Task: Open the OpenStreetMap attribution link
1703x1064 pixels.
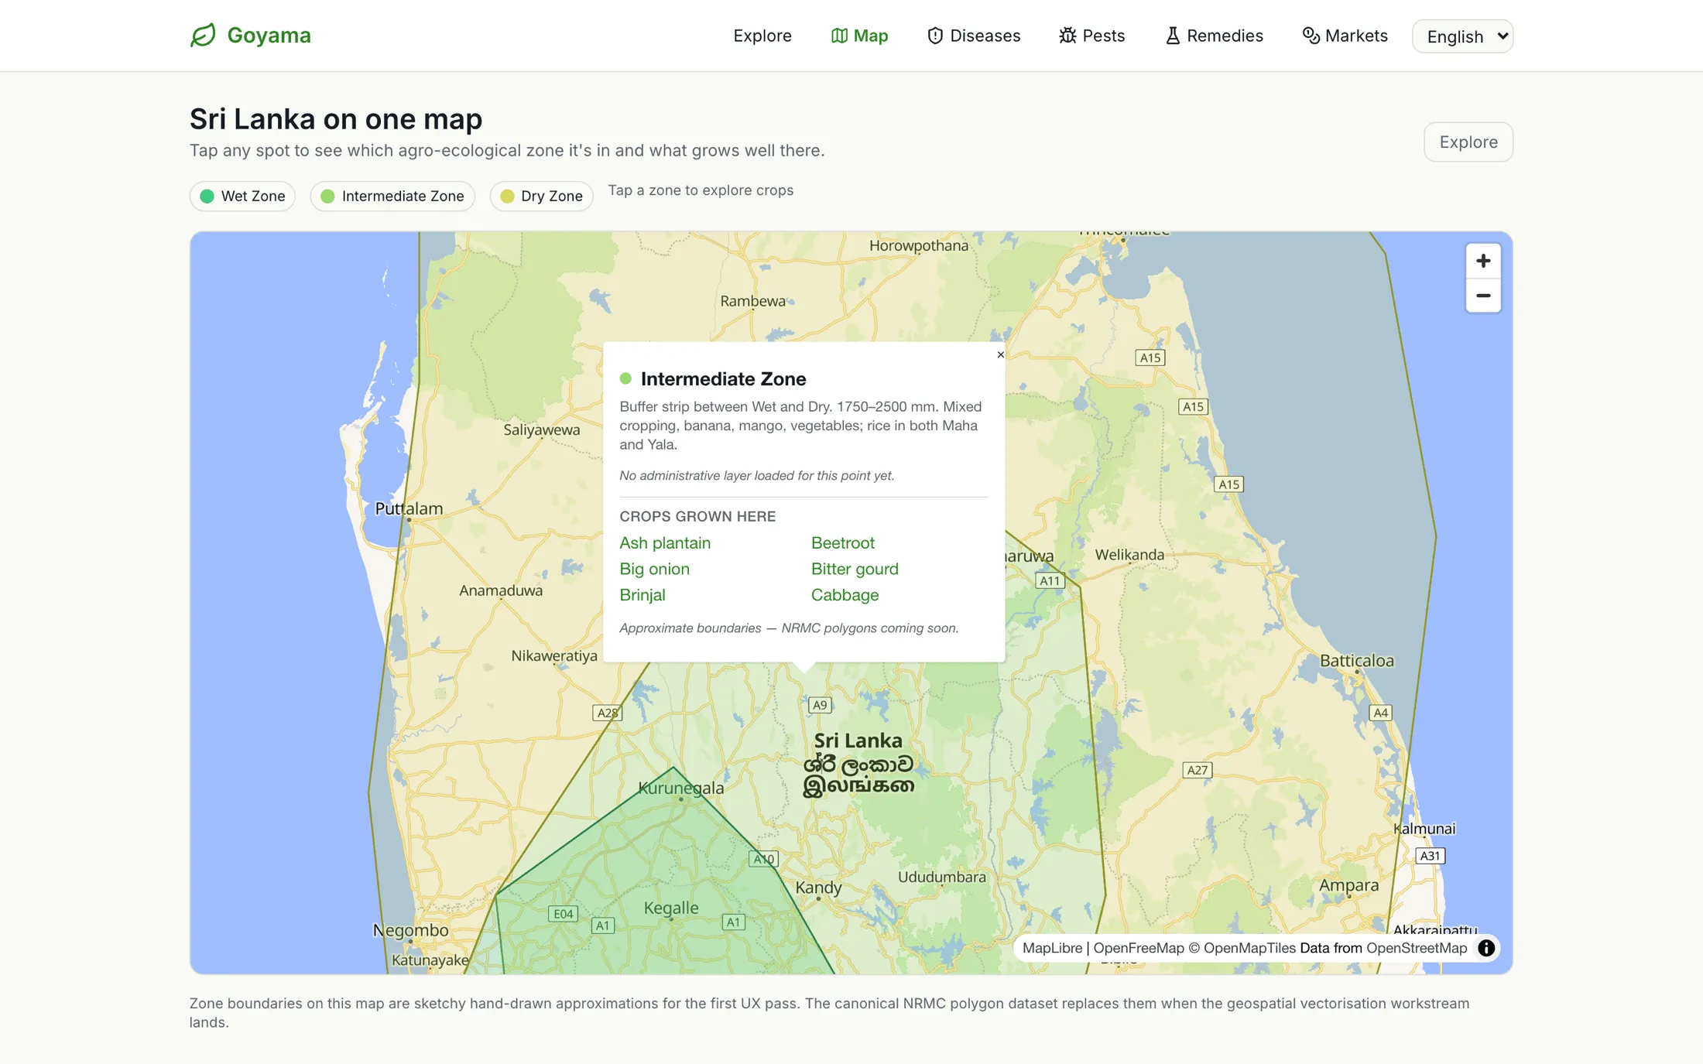Action: [x=1417, y=948]
